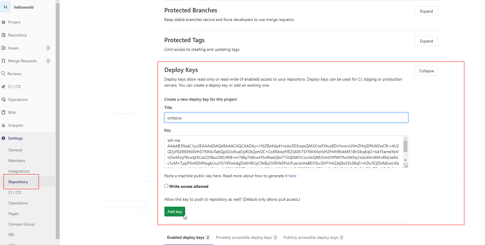
Task: Expand the Protected Tags section
Action: [426, 41]
